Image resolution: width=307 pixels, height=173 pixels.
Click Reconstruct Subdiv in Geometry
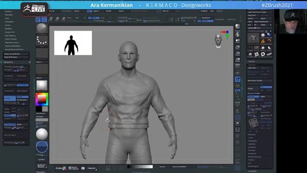pyautogui.click(x=260, y=81)
